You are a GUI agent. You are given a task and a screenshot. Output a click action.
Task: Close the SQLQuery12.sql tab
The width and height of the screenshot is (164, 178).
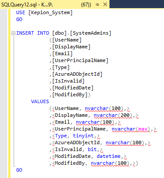(x=105, y=4)
